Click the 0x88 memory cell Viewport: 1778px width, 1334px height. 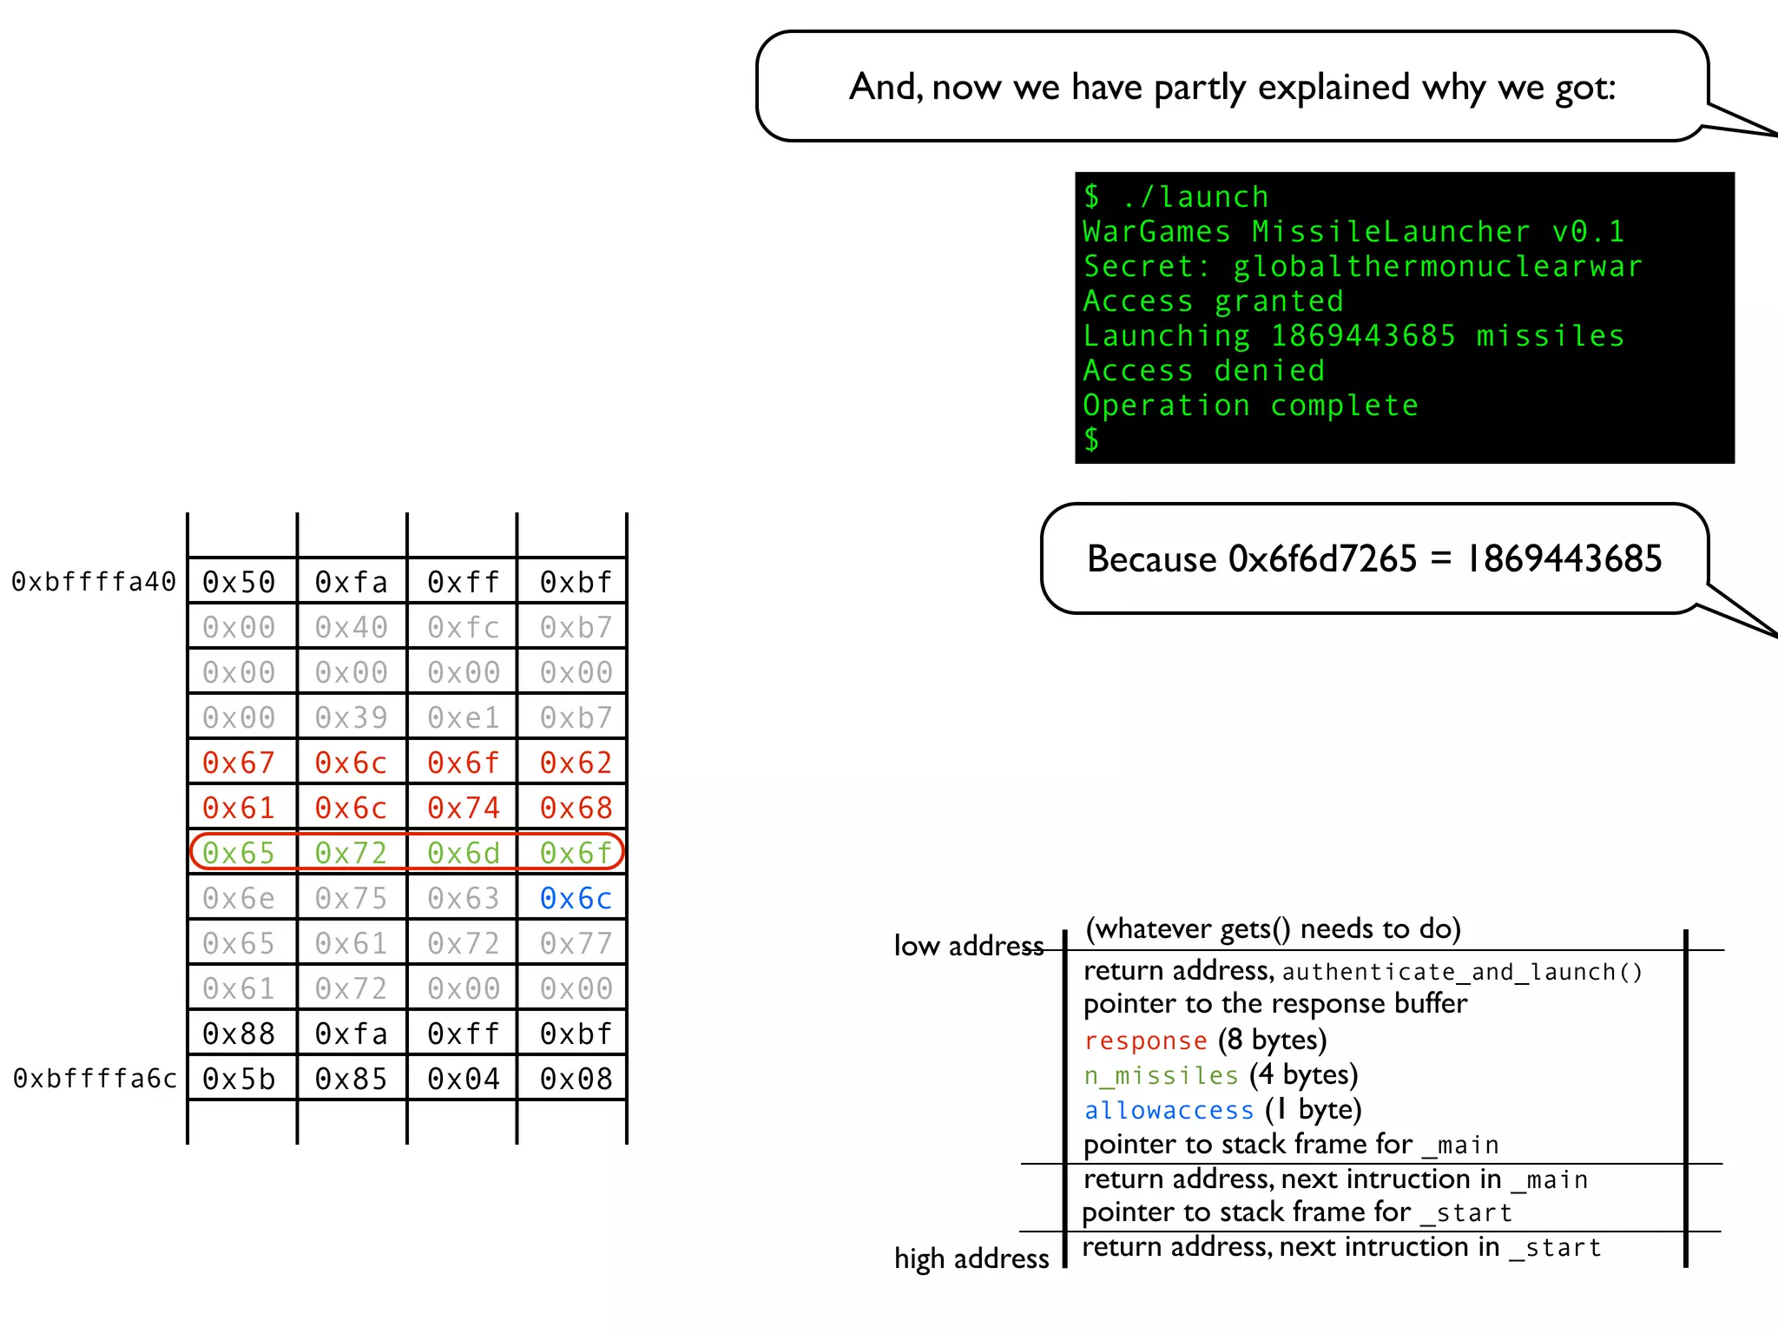click(239, 1034)
